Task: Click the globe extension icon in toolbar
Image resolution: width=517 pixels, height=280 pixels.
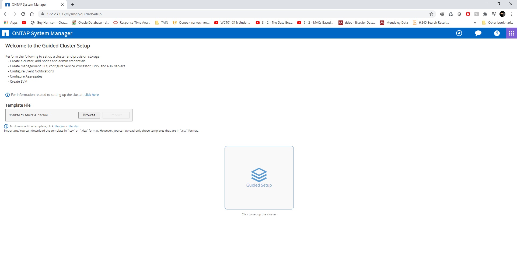Action: (442, 14)
